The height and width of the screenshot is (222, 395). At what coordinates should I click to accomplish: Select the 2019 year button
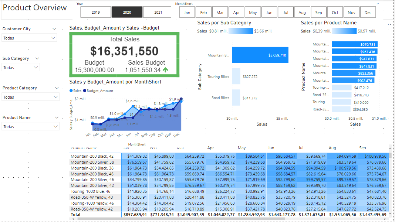(95, 12)
